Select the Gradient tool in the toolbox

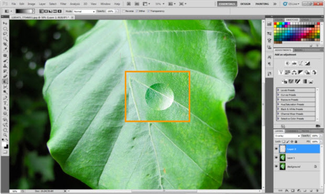point(5,81)
